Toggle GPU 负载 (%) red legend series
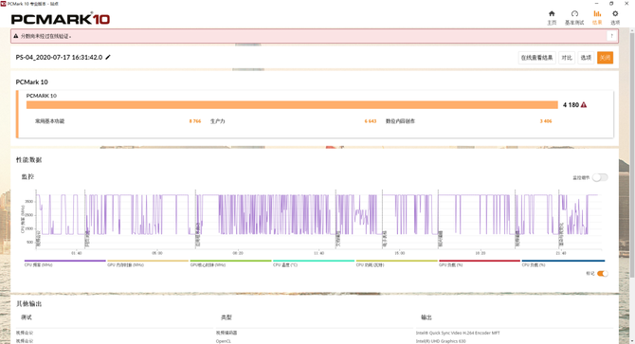The width and height of the screenshot is (635, 344). coord(480,263)
